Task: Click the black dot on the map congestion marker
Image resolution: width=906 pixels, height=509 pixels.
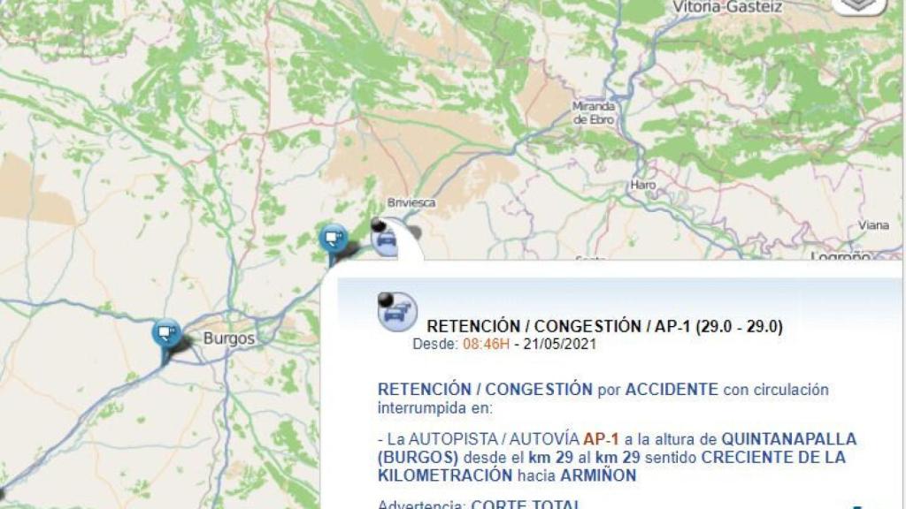Action: (x=379, y=224)
